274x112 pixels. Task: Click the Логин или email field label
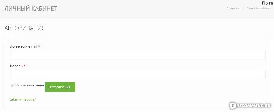pos(24,46)
